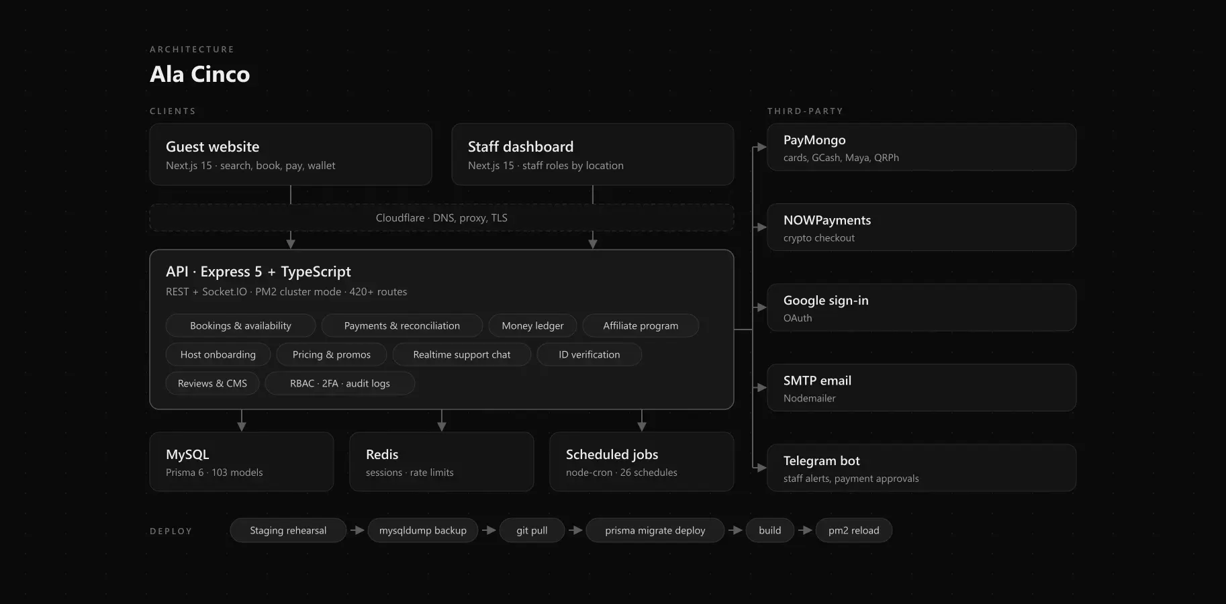1226x604 pixels.
Task: Select the NOWPayments crypto checkout card
Action: pos(922,228)
